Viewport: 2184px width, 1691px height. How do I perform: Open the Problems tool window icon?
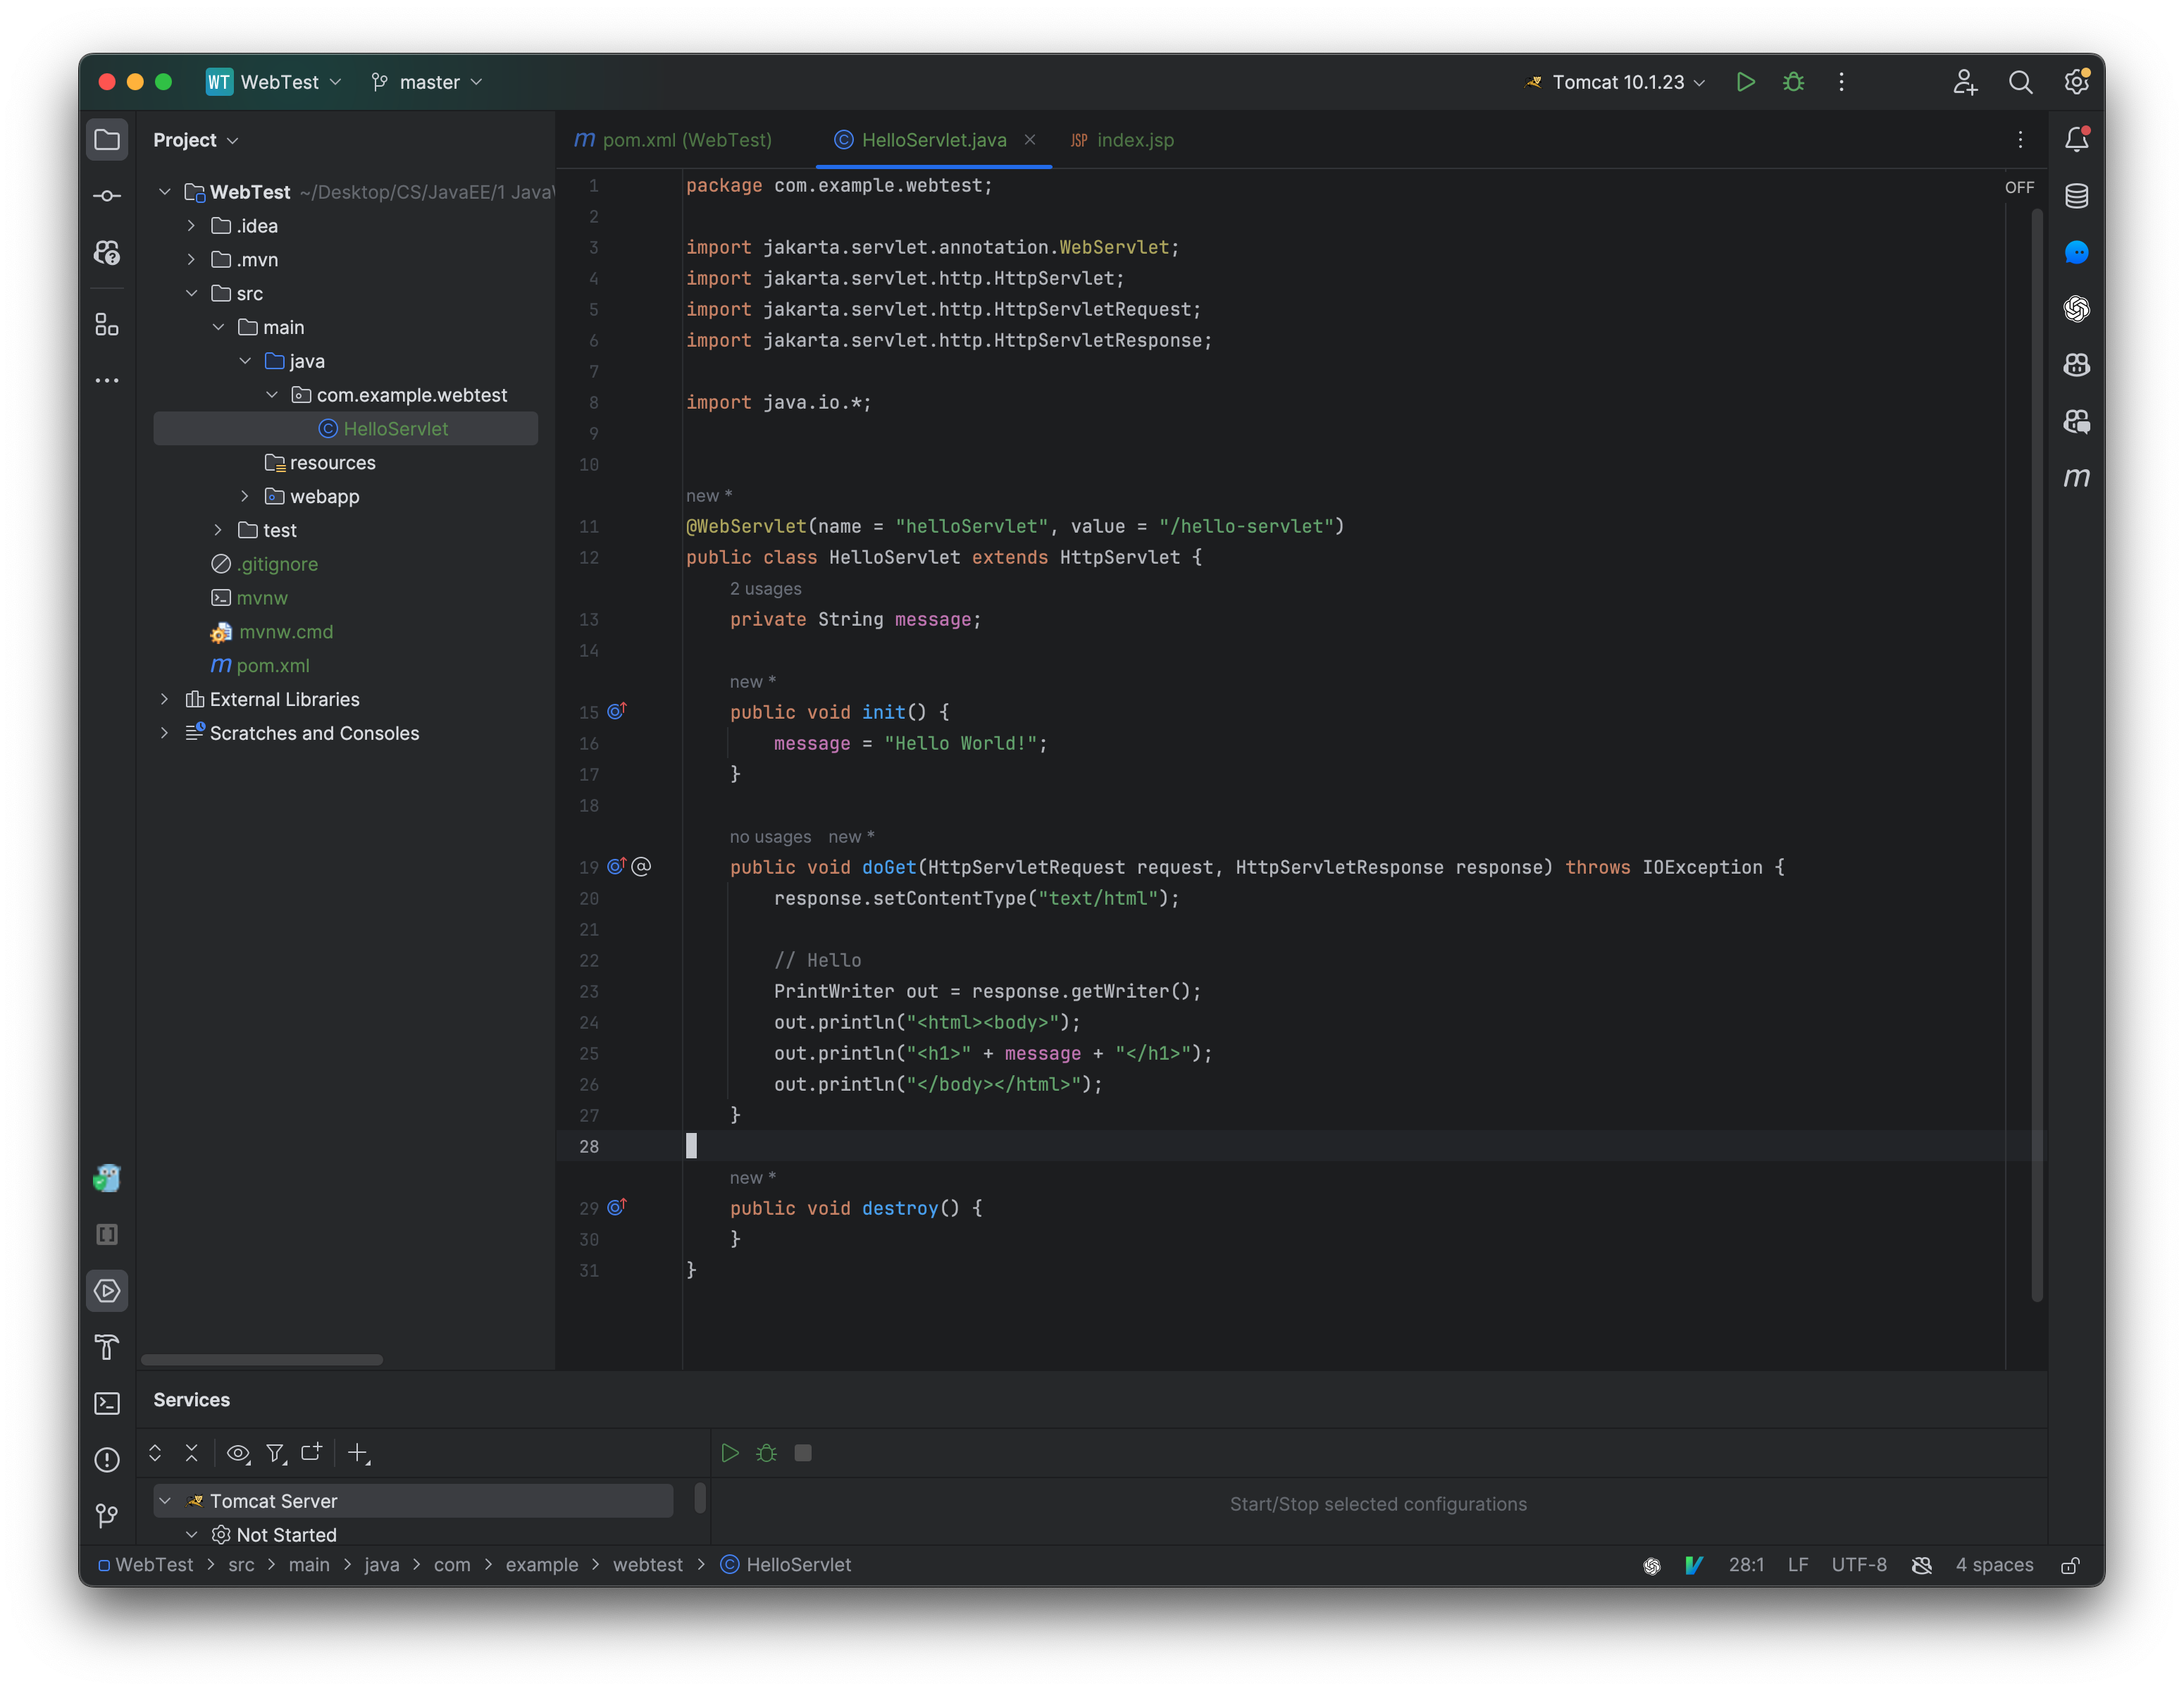click(x=107, y=1460)
